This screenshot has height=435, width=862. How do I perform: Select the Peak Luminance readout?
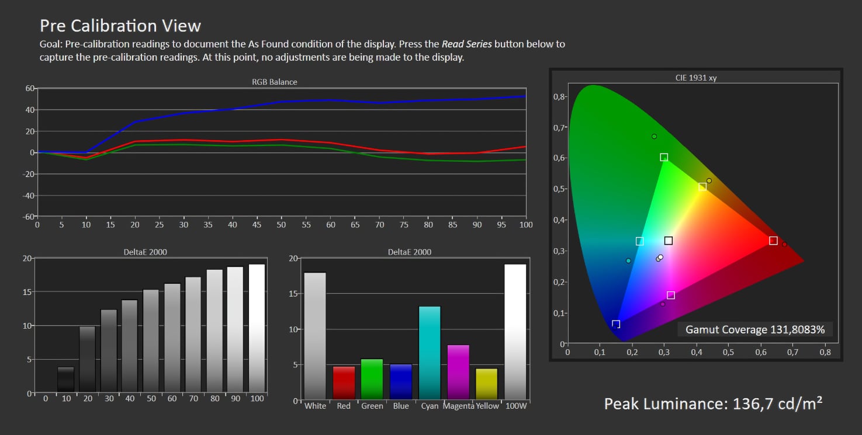point(713,403)
